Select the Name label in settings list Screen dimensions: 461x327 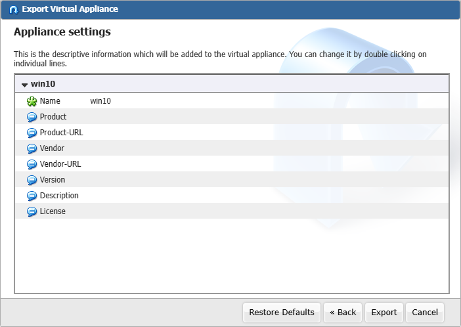pyautogui.click(x=50, y=101)
